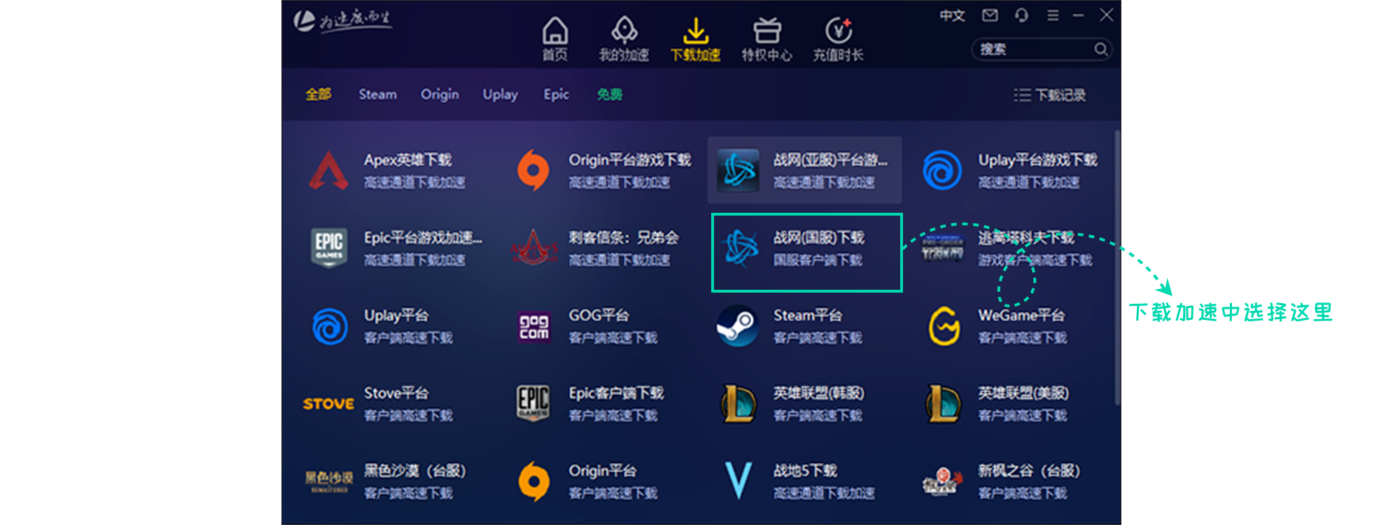Click the Steam平台 title text
This screenshot has height=525, width=1400.
point(807,316)
